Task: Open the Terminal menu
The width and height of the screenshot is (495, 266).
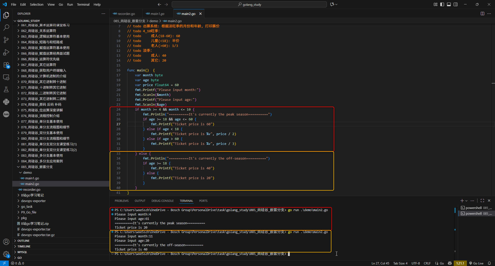Action: click(x=83, y=4)
